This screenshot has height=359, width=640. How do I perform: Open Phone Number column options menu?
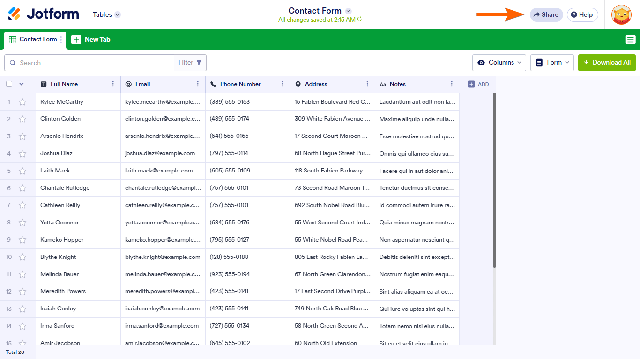pyautogui.click(x=283, y=84)
